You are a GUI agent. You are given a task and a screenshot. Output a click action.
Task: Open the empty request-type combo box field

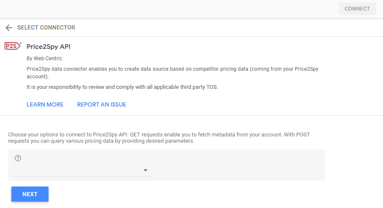(x=81, y=170)
